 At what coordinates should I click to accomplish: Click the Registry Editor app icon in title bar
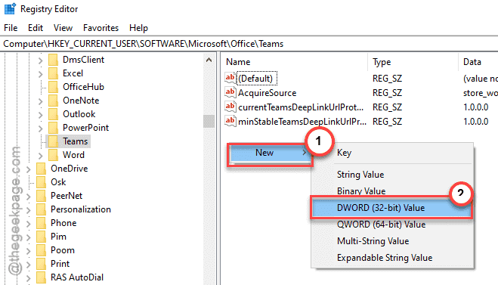click(x=10, y=8)
